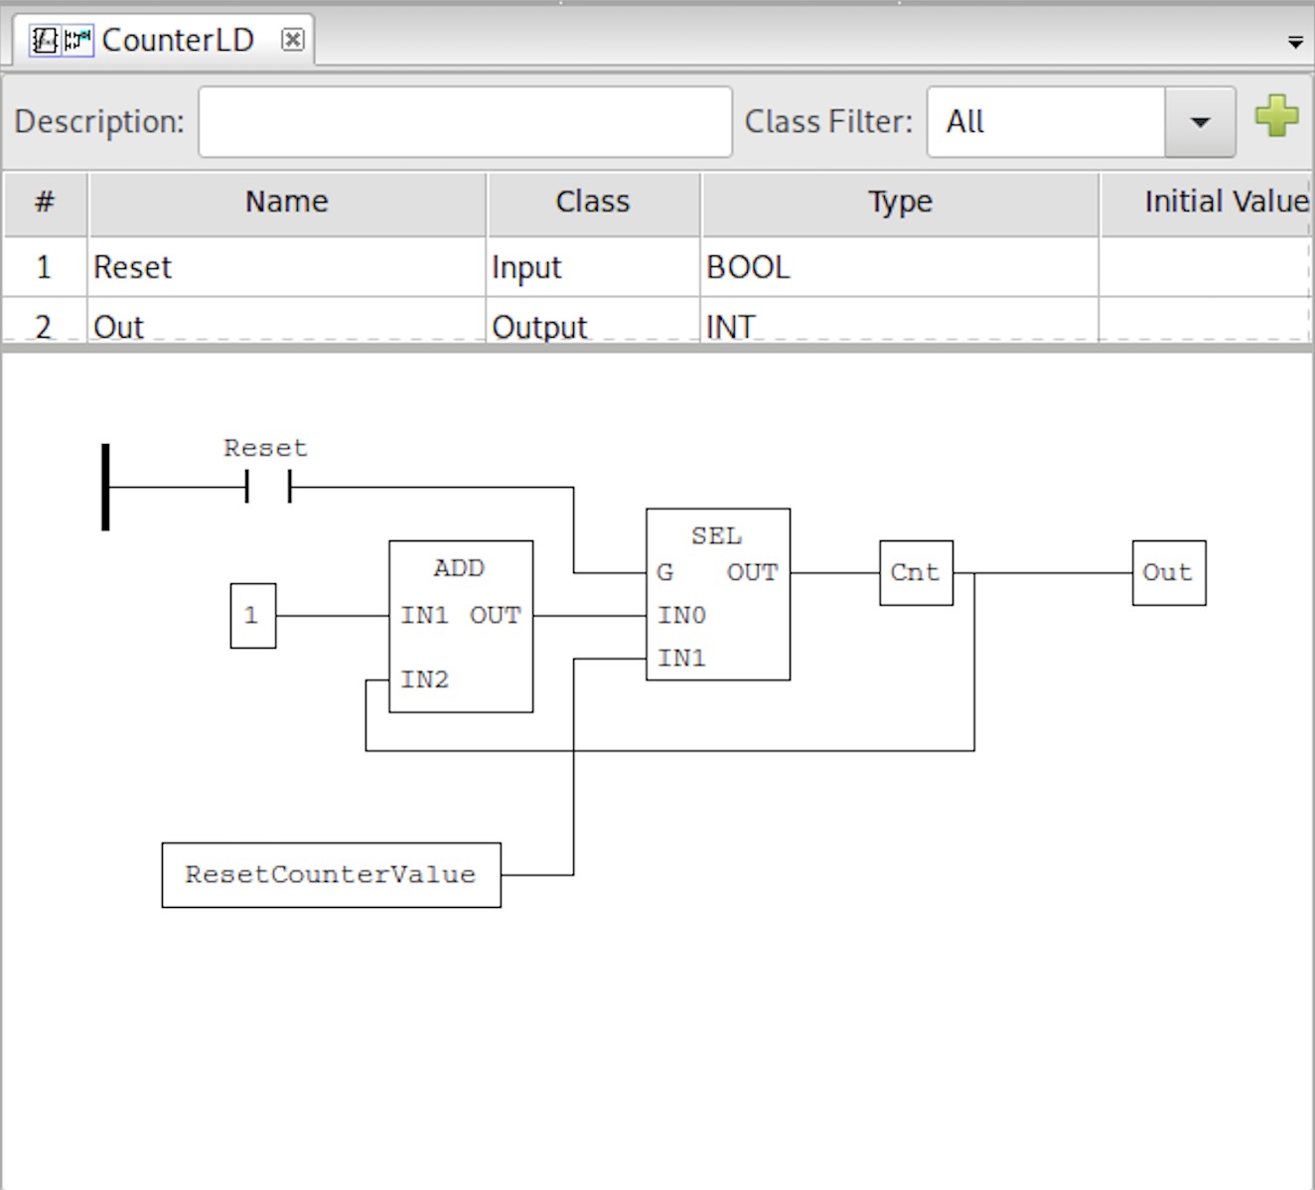1315x1190 pixels.
Task: Select the Class Filter combo box showing All
Action: [x=1081, y=122]
